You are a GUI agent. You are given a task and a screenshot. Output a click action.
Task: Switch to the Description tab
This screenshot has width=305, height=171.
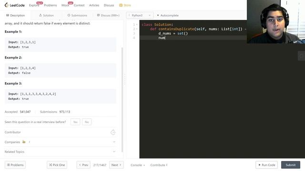(16, 15)
